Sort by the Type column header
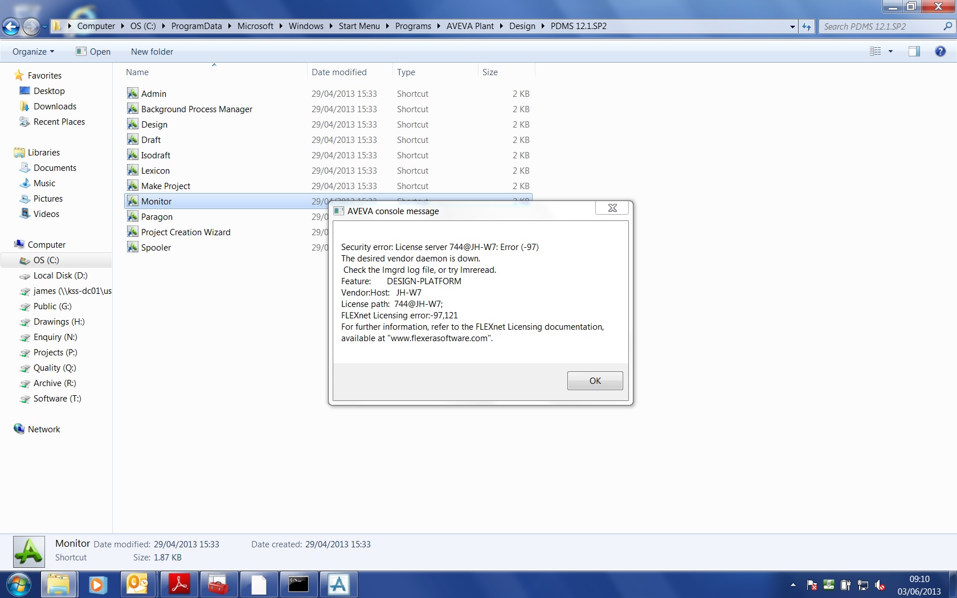 tap(435, 72)
